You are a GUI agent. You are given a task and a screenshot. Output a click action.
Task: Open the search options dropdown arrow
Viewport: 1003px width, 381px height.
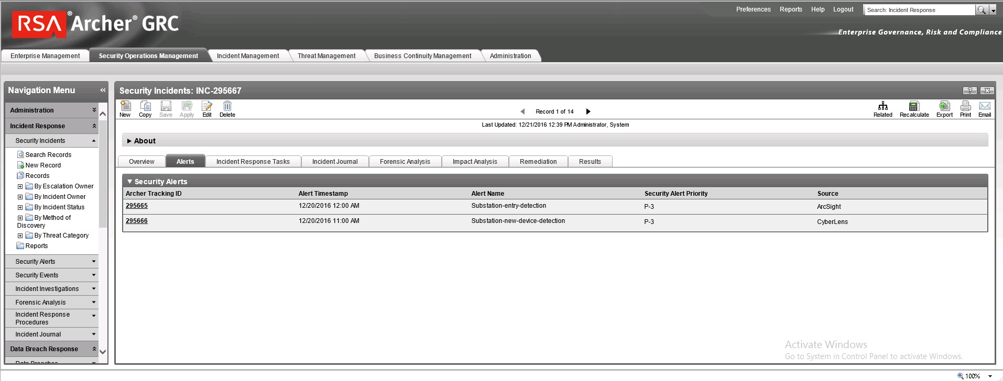coord(993,10)
